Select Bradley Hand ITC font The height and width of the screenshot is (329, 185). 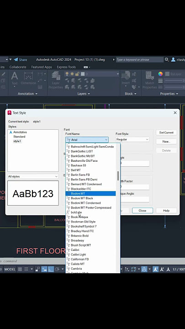point(90,231)
